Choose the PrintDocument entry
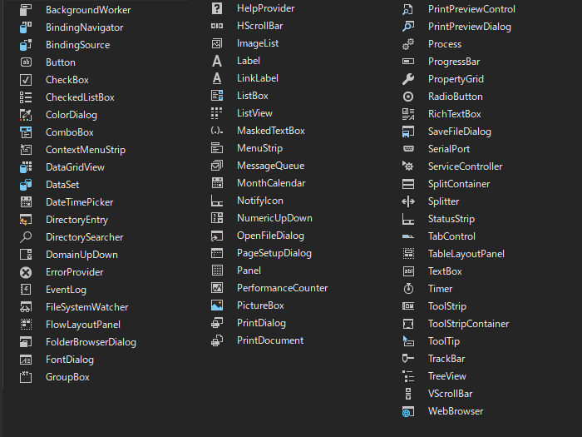This screenshot has height=437, width=582. (270, 340)
